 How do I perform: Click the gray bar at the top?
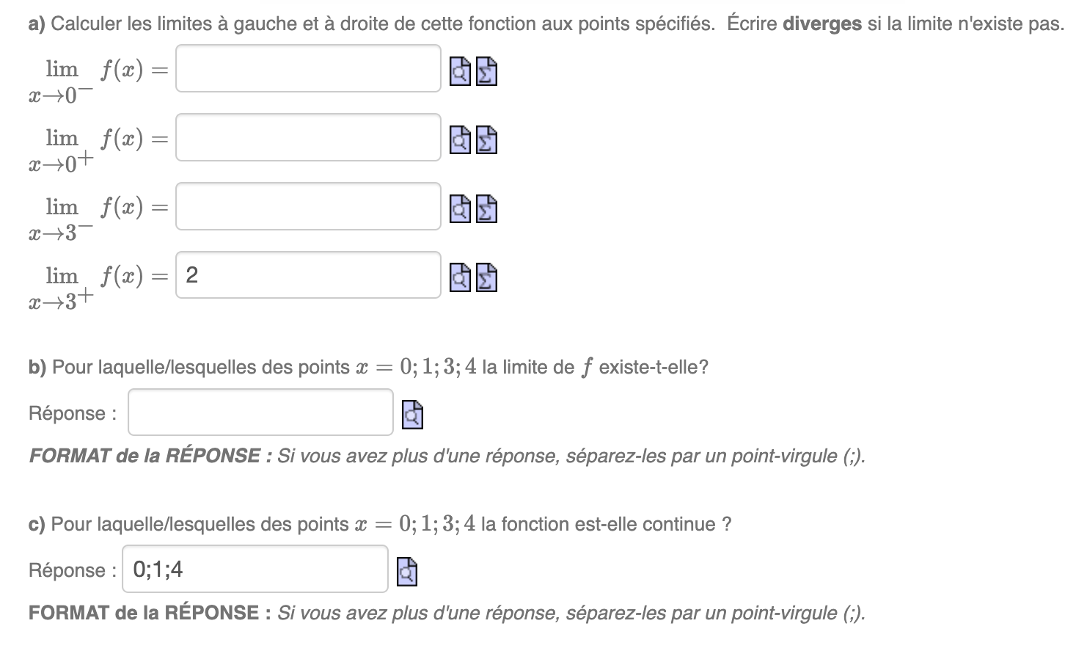[543, 3]
